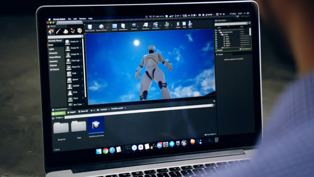Pick the Cube primitive
The image size is (314, 177).
coord(75,73)
